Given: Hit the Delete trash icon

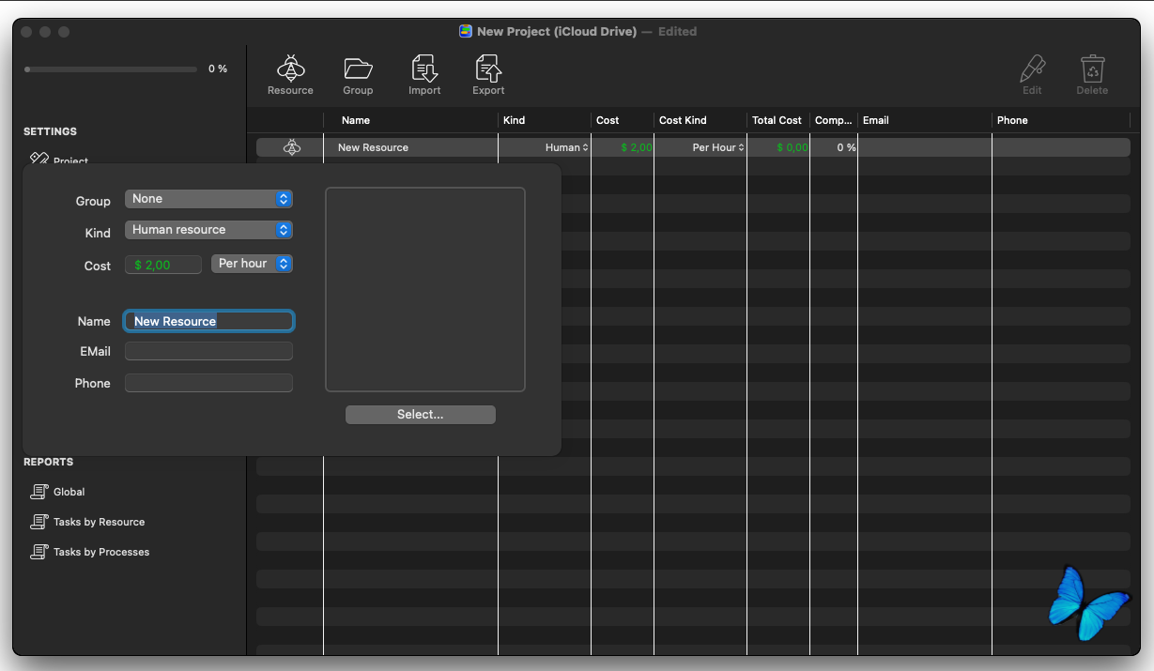Looking at the screenshot, I should [1092, 75].
